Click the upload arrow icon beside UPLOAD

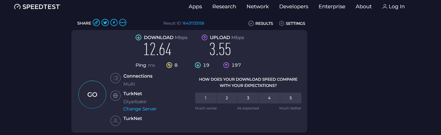(205, 37)
